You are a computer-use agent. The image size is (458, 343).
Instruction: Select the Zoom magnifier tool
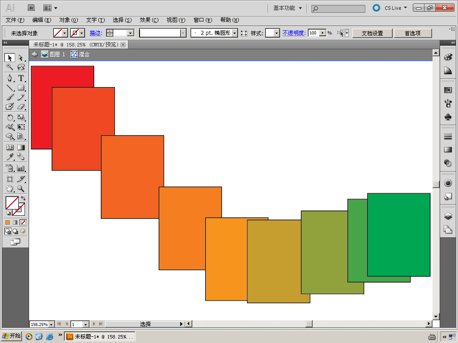point(21,188)
